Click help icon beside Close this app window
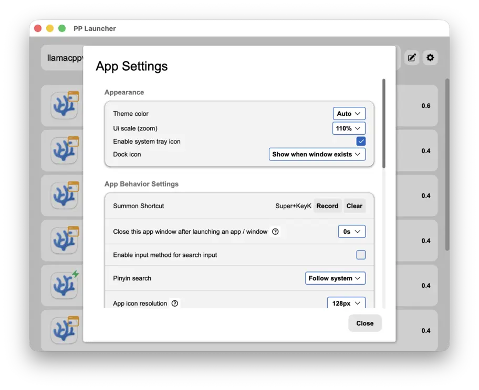This screenshot has width=479, height=390. pyautogui.click(x=275, y=232)
